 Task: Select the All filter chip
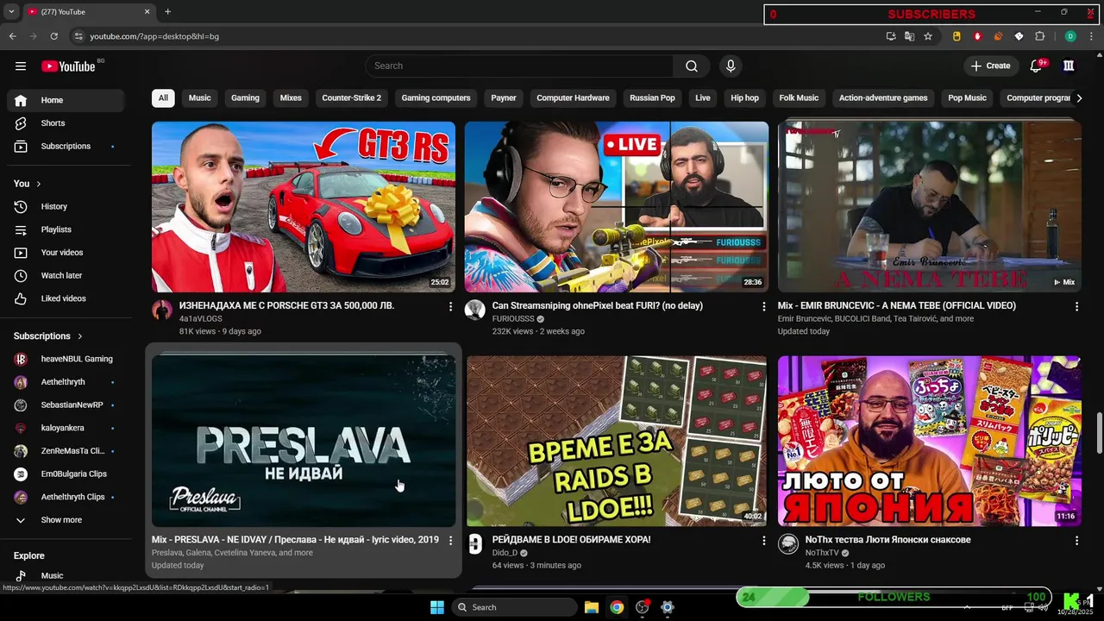pyautogui.click(x=163, y=98)
